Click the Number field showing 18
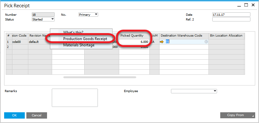This screenshot has height=123, width=259. click(43, 15)
